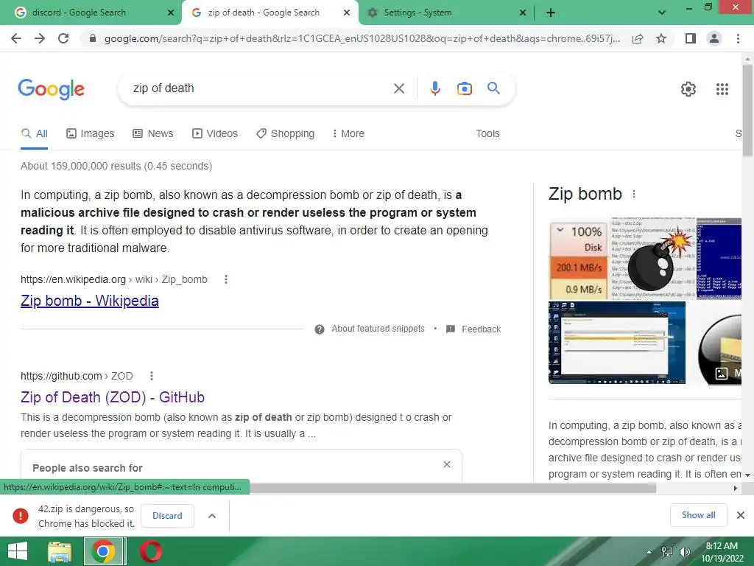Select the Shopping search tab
754x566 pixels.
pos(286,133)
